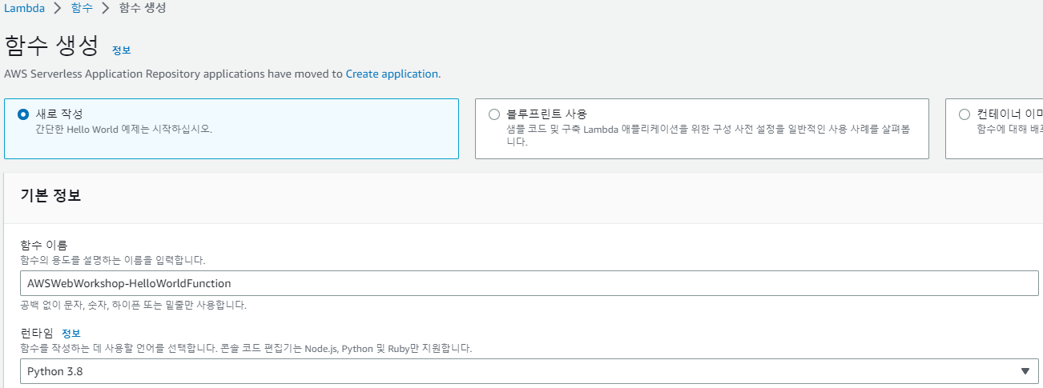Viewport: 1043px width, 388px height.
Task: Open the 정보 link next to 런타임
Action: [x=71, y=333]
